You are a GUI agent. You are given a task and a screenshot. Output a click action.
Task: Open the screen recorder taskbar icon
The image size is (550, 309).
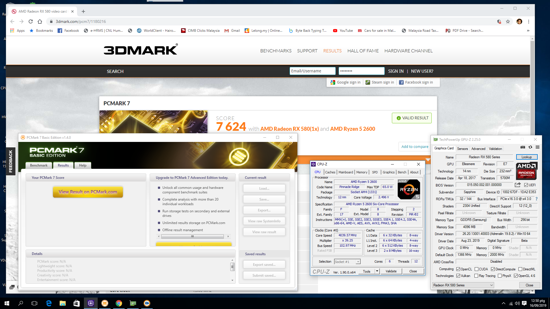pos(147,303)
